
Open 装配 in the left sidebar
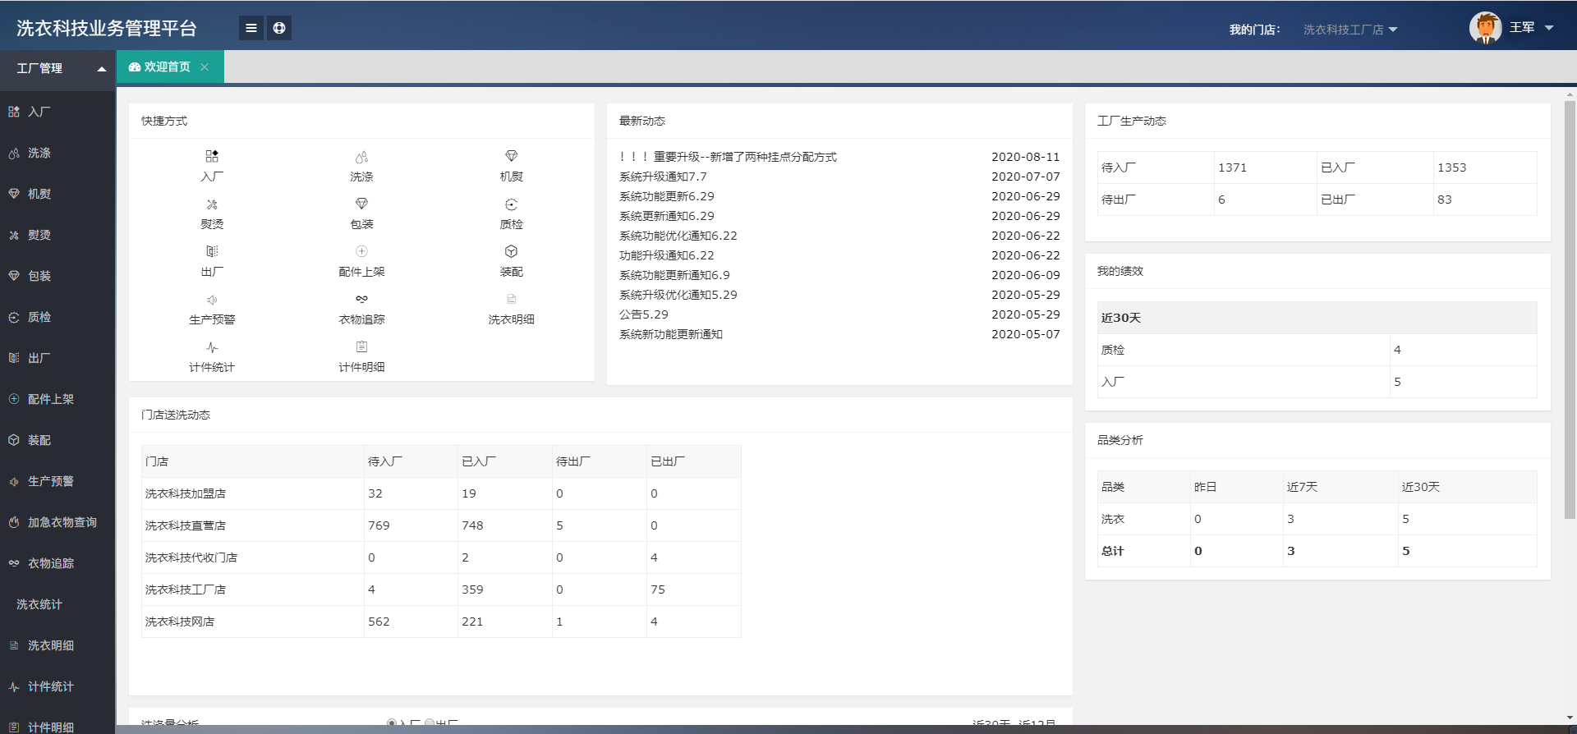pyautogui.click(x=57, y=440)
